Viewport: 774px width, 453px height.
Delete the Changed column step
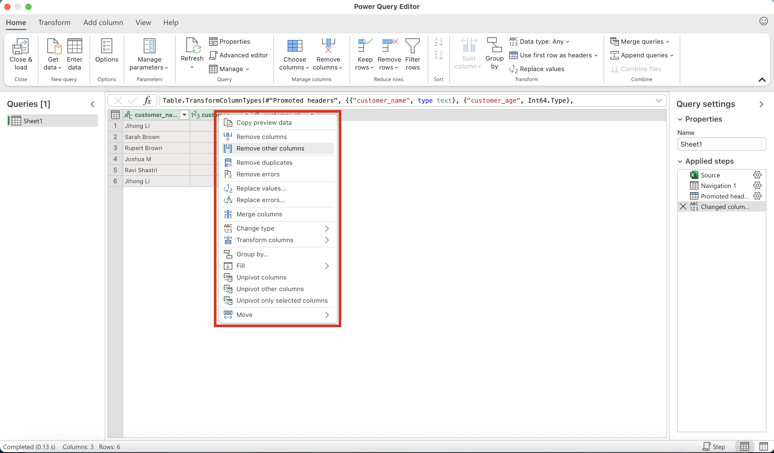[683, 207]
